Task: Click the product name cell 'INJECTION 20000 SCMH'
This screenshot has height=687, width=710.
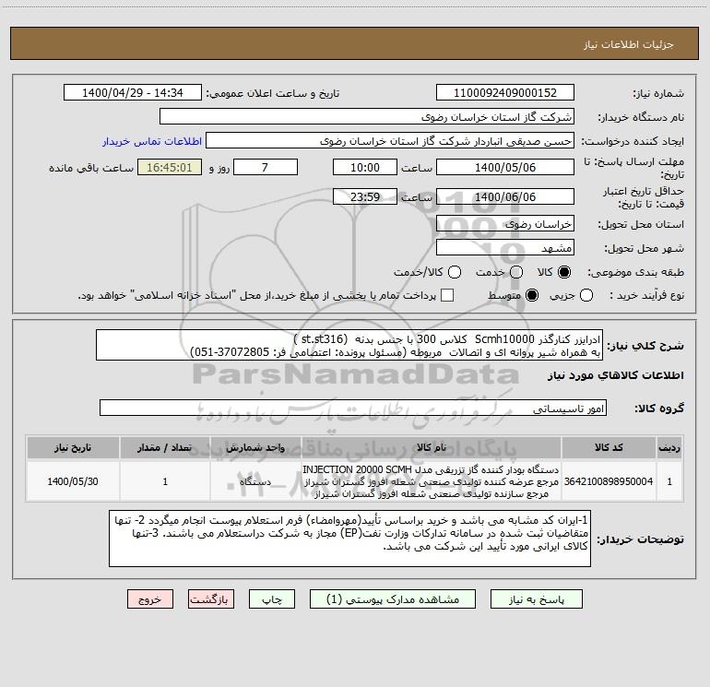Action: [432, 481]
